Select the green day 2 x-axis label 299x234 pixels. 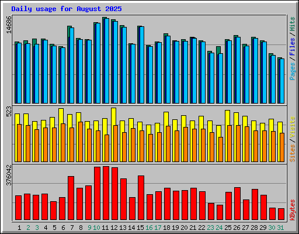point(28,228)
